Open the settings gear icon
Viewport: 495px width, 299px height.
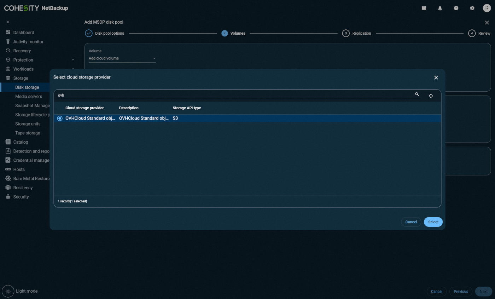pyautogui.click(x=472, y=8)
